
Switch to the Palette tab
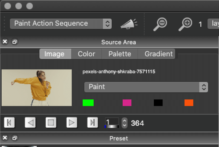point(120,54)
